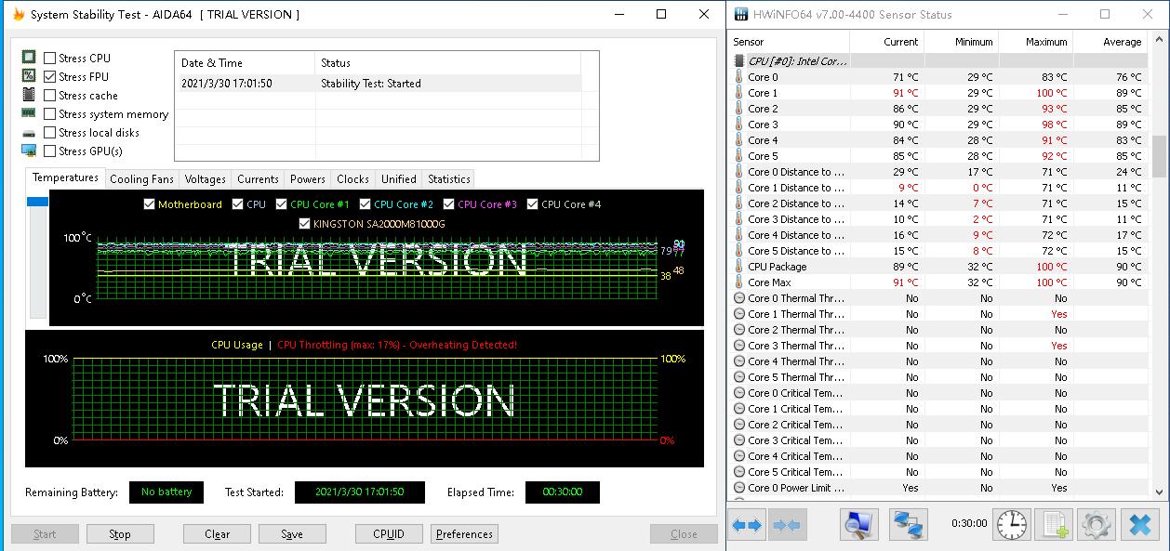The height and width of the screenshot is (551, 1170).
Task: Reset sensor timer with the clock icon
Action: [x=1011, y=525]
